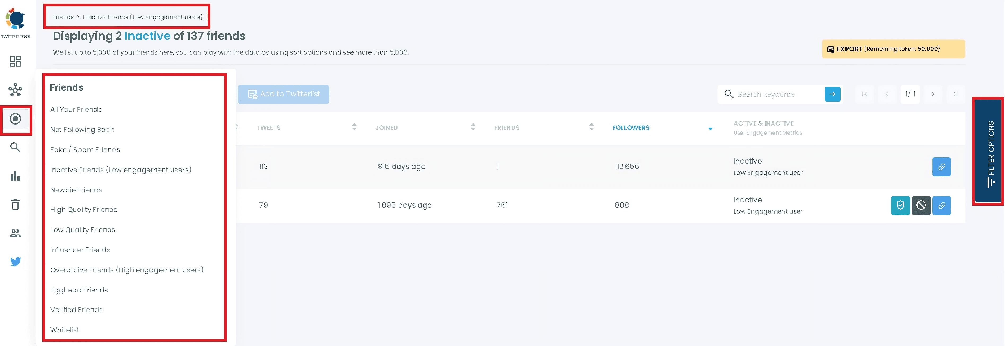Click Add to Twitterlist button
This screenshot has height=346, width=1005.
coord(283,94)
